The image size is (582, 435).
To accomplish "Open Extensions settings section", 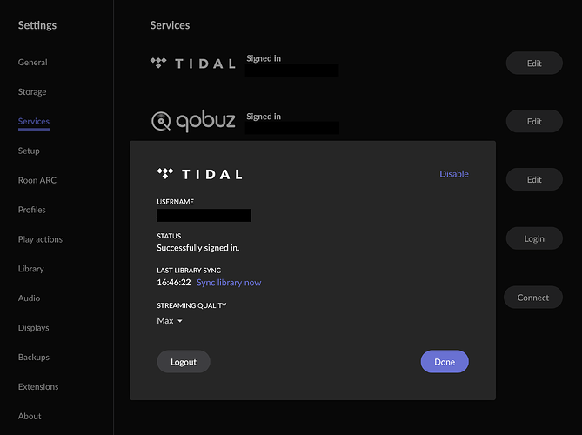I will coord(38,387).
